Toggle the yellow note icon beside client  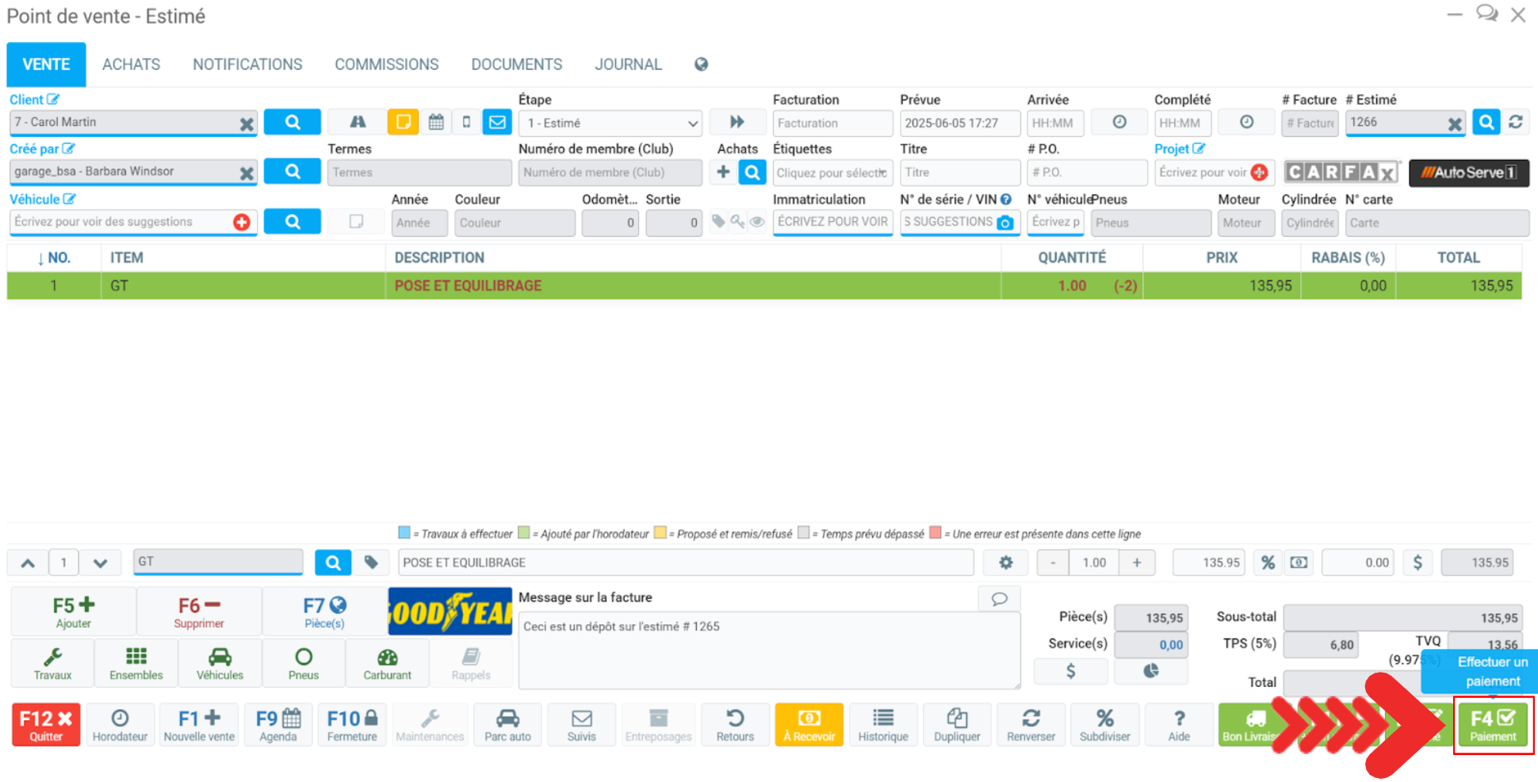pyautogui.click(x=403, y=122)
